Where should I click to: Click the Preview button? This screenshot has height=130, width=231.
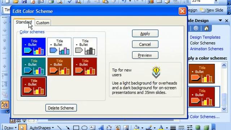145,55
